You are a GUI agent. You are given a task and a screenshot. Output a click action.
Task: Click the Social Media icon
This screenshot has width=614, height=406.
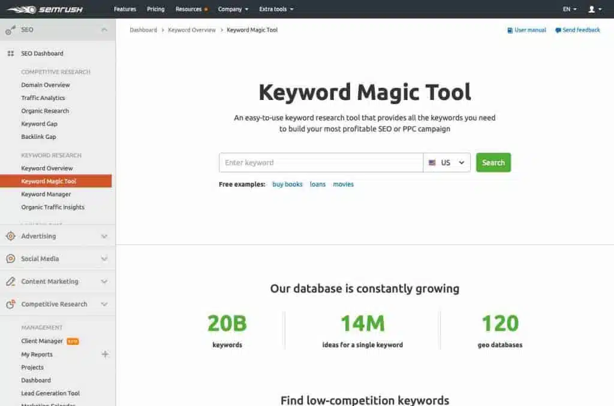coord(11,259)
